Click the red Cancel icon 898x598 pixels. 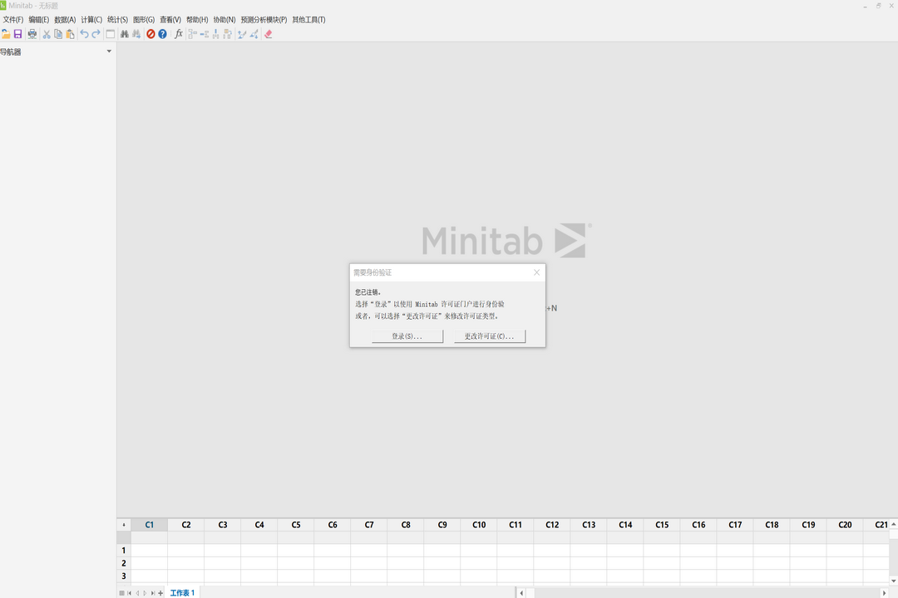pos(150,34)
